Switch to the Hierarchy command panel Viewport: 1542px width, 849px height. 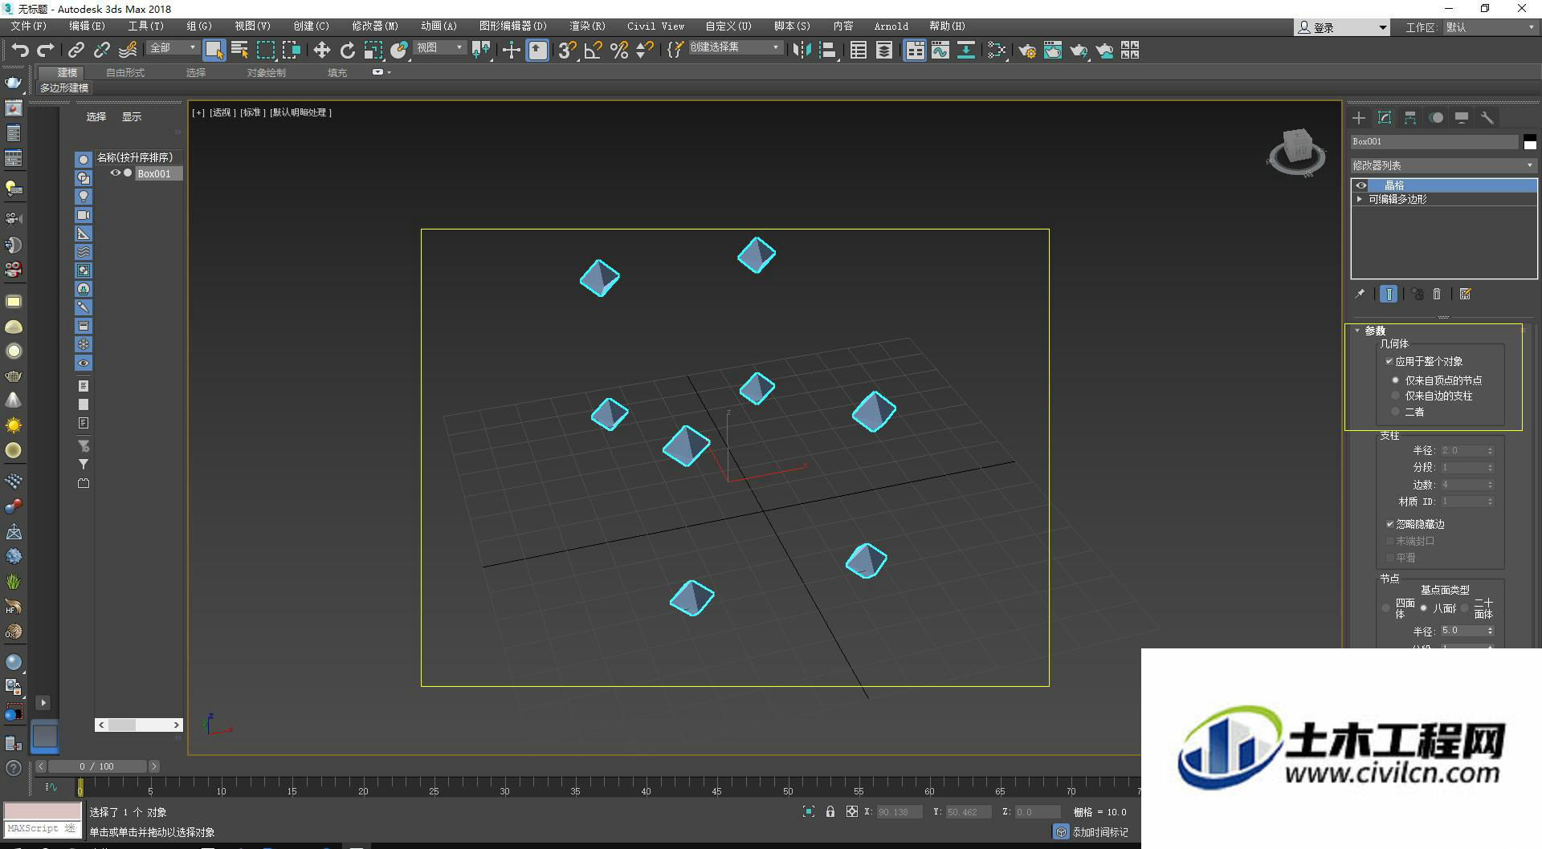point(1410,118)
